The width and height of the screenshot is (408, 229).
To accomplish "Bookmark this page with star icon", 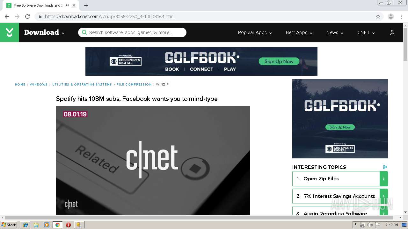I will (x=378, y=17).
